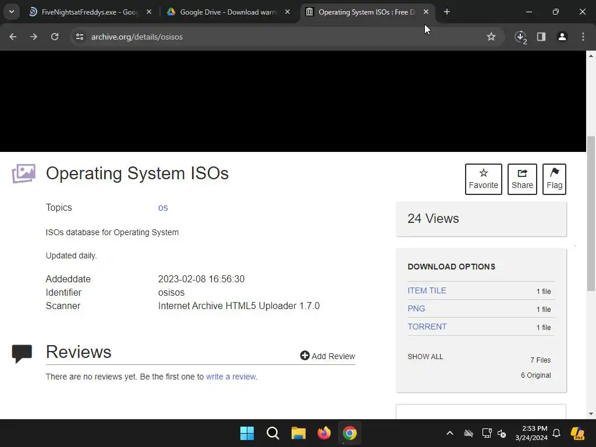Show hidden system tray icons
Image resolution: width=596 pixels, height=447 pixels.
point(450,433)
